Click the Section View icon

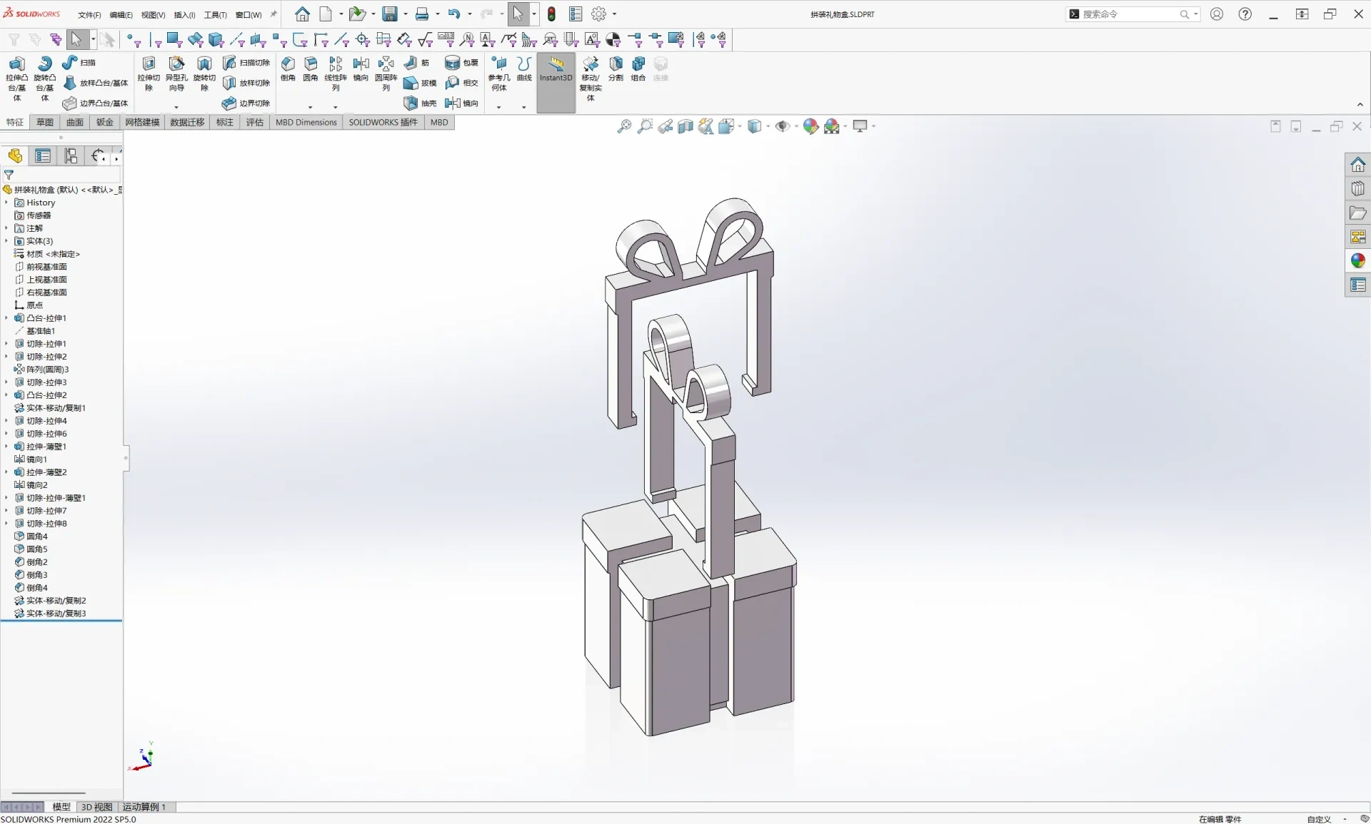click(685, 126)
